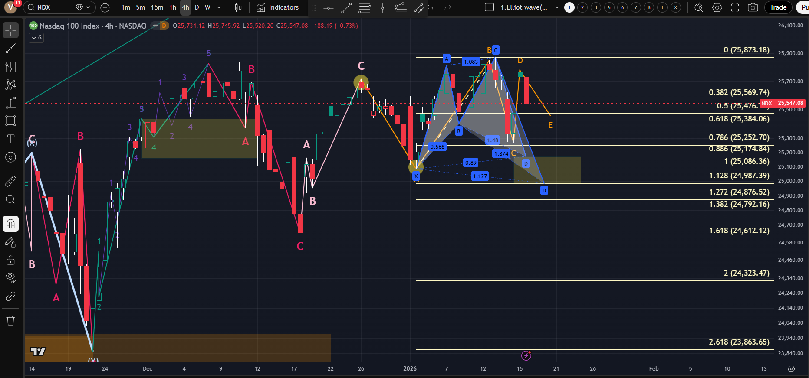Click the Trade button

click(778, 7)
